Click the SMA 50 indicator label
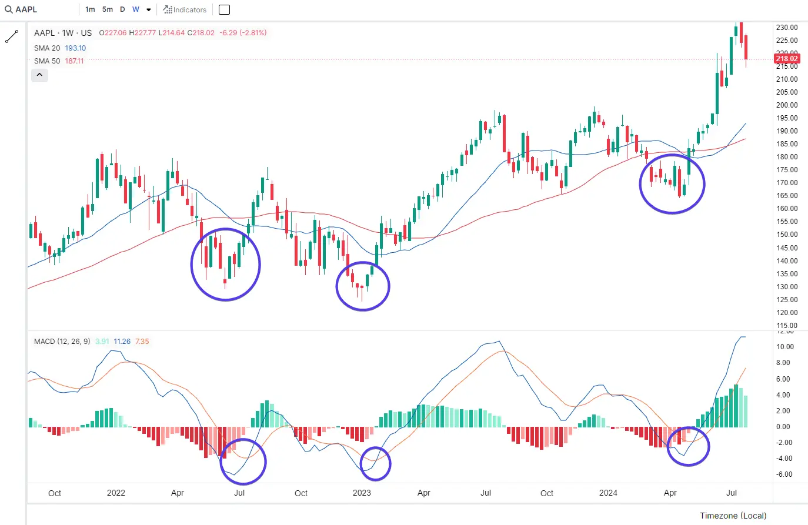 pyautogui.click(x=47, y=61)
